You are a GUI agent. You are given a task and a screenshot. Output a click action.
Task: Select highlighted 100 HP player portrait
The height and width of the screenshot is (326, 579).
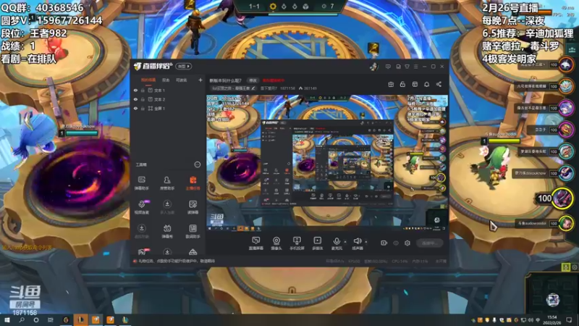pos(562,198)
